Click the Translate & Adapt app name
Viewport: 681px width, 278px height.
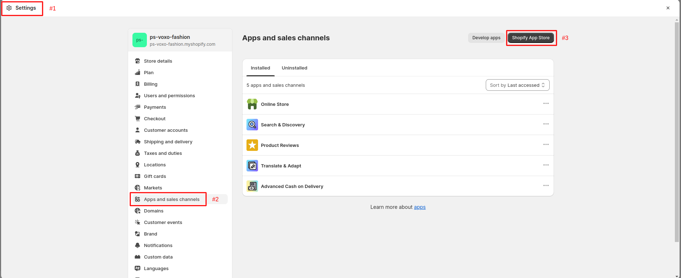281,166
